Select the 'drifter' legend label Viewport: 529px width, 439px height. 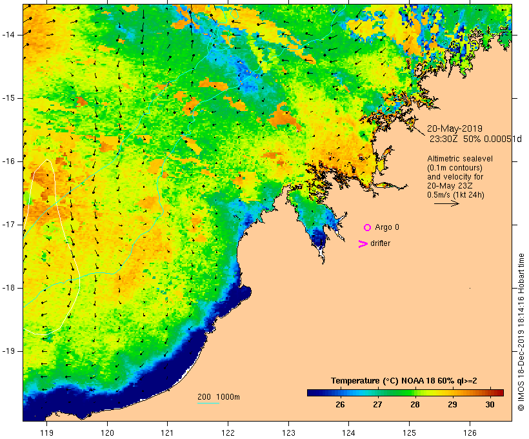(x=380, y=243)
